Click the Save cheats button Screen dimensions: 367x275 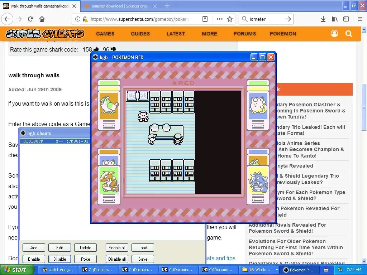143,259
